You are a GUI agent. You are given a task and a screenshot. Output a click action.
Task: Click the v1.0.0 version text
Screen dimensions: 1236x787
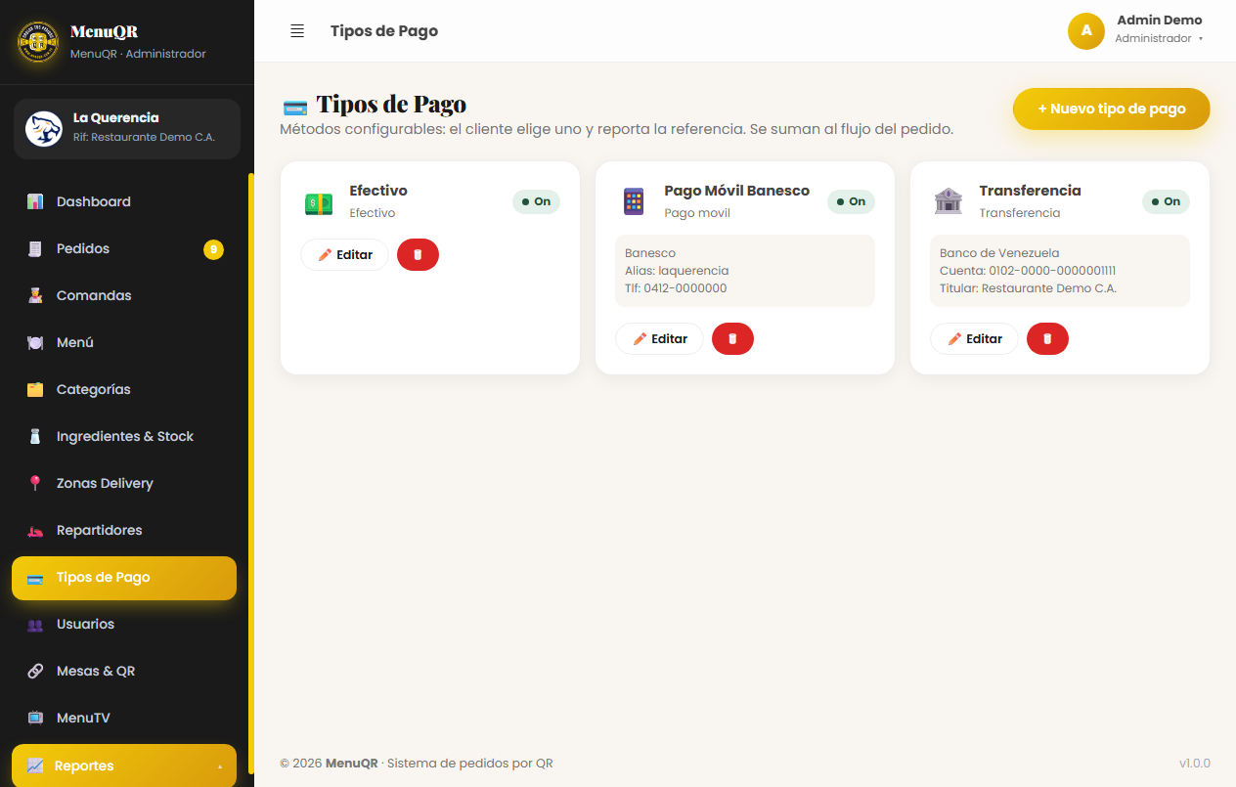(1194, 764)
